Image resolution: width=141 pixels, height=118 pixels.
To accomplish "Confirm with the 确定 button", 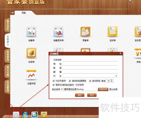I will (80, 95).
